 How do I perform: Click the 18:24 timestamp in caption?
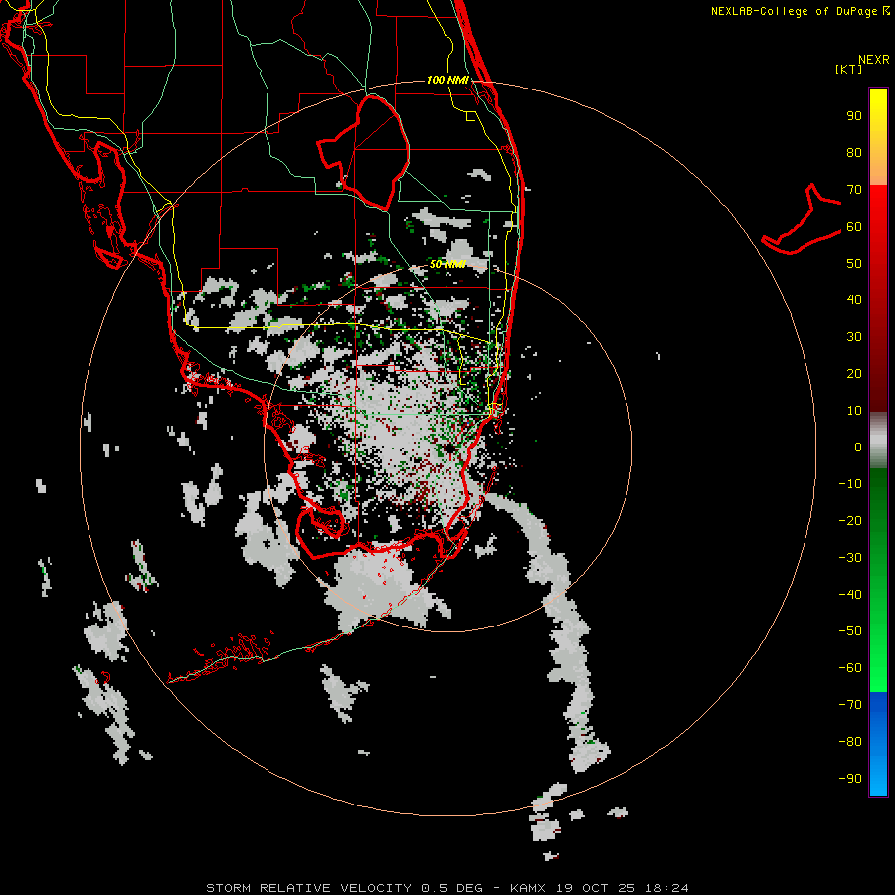coord(666,888)
